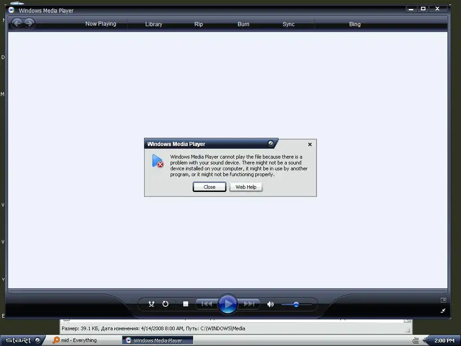Click the Windows Media Player title icon
This screenshot has height=346, width=461.
tap(11, 10)
